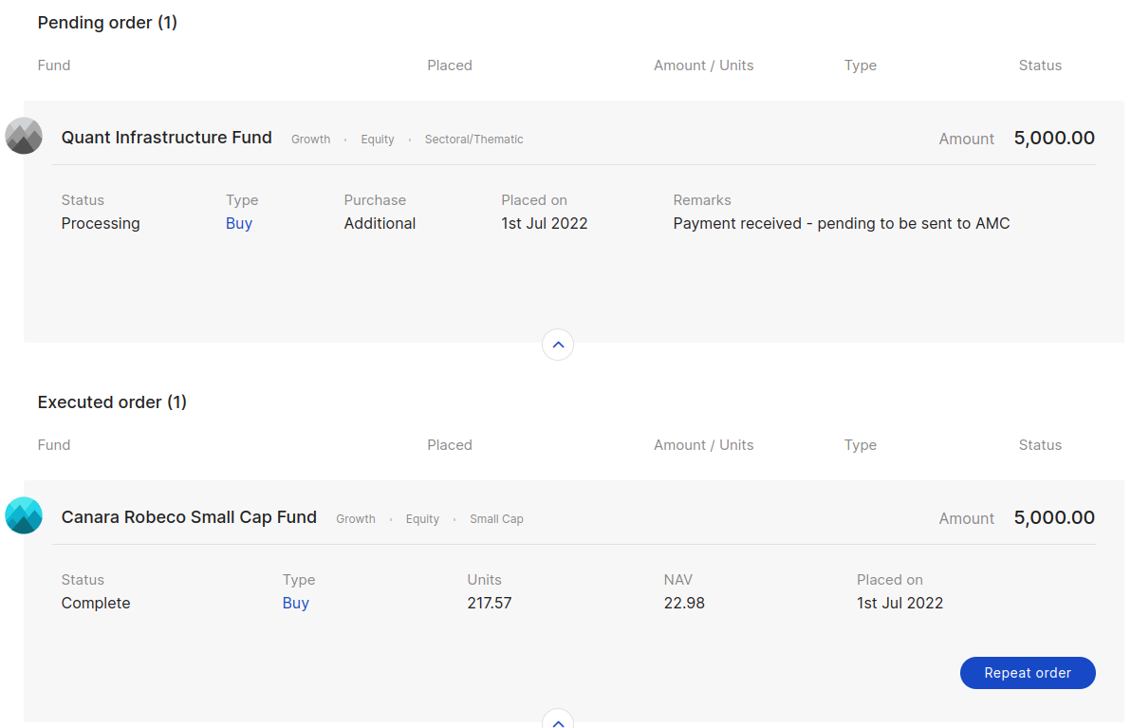Click the NAV label in the executed order
Viewport: 1131px width, 728px height.
click(678, 579)
